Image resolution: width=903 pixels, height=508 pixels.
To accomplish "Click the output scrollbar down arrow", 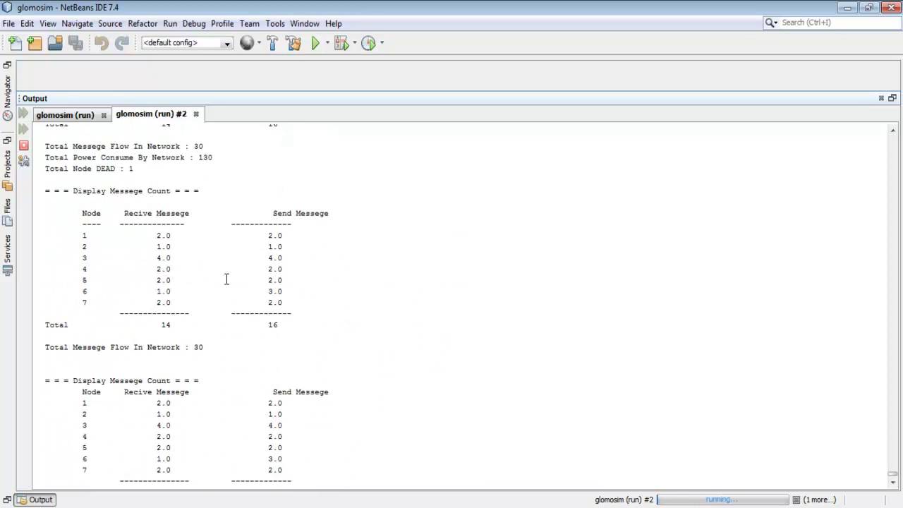I will coord(892,483).
